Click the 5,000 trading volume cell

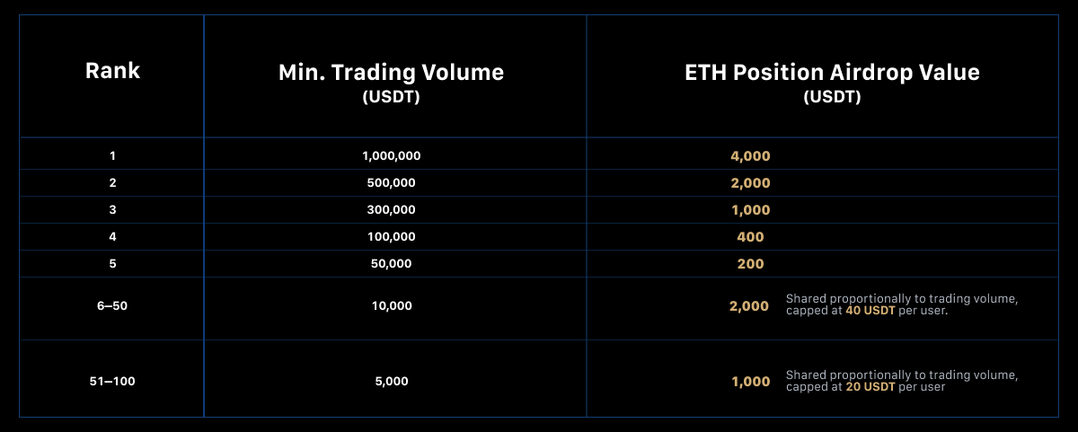(x=391, y=381)
